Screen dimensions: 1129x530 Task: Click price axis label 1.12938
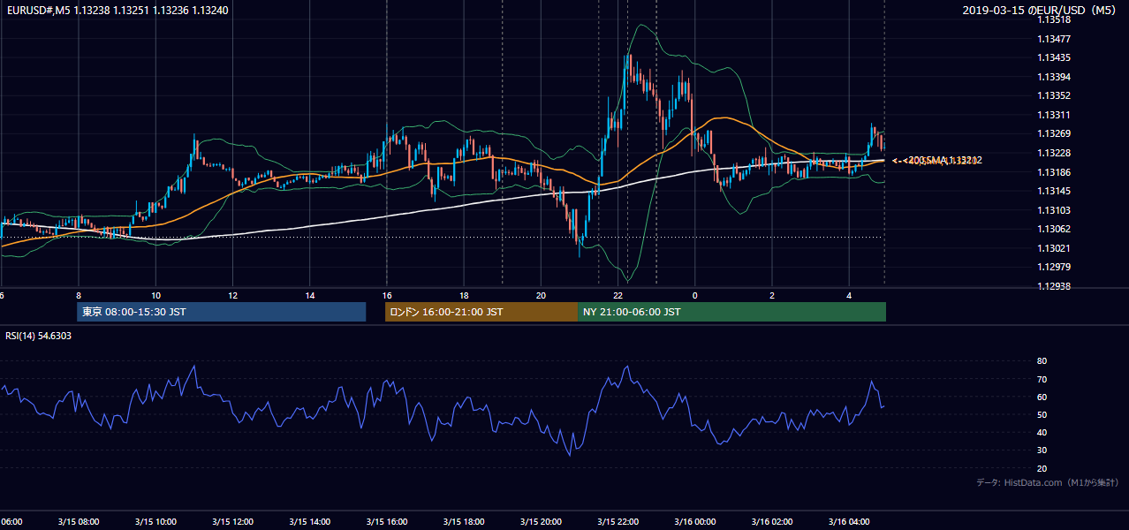point(1055,286)
